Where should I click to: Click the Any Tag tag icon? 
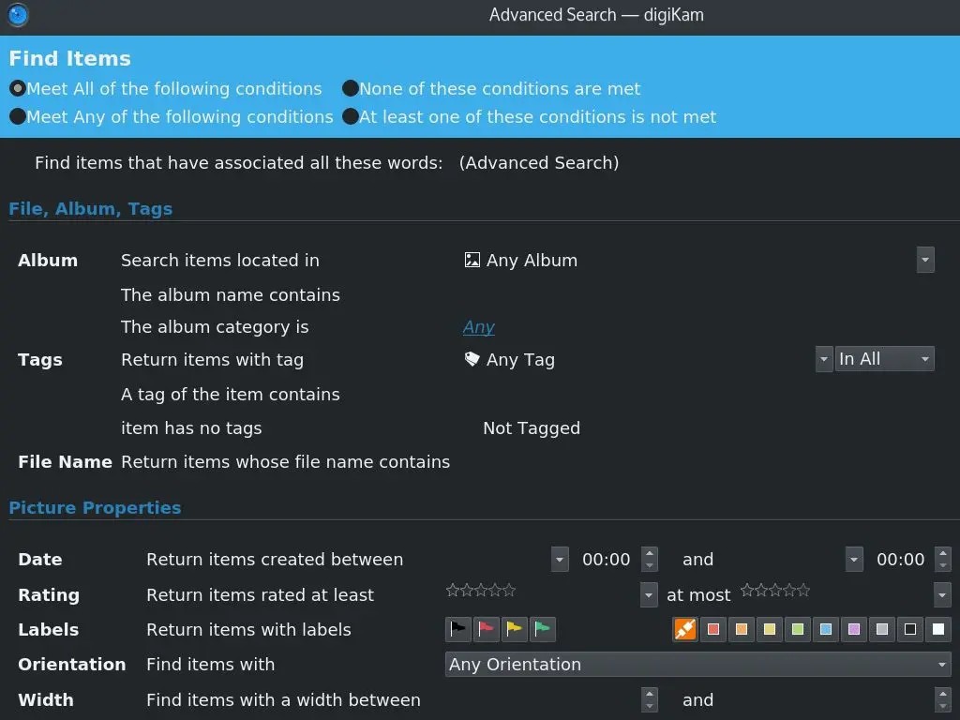click(x=470, y=359)
